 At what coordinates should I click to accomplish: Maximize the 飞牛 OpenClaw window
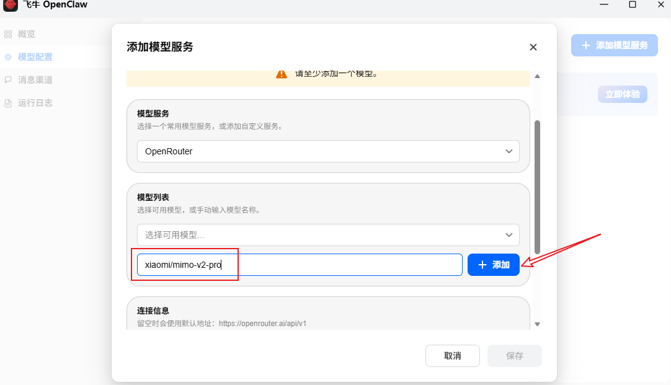point(633,5)
